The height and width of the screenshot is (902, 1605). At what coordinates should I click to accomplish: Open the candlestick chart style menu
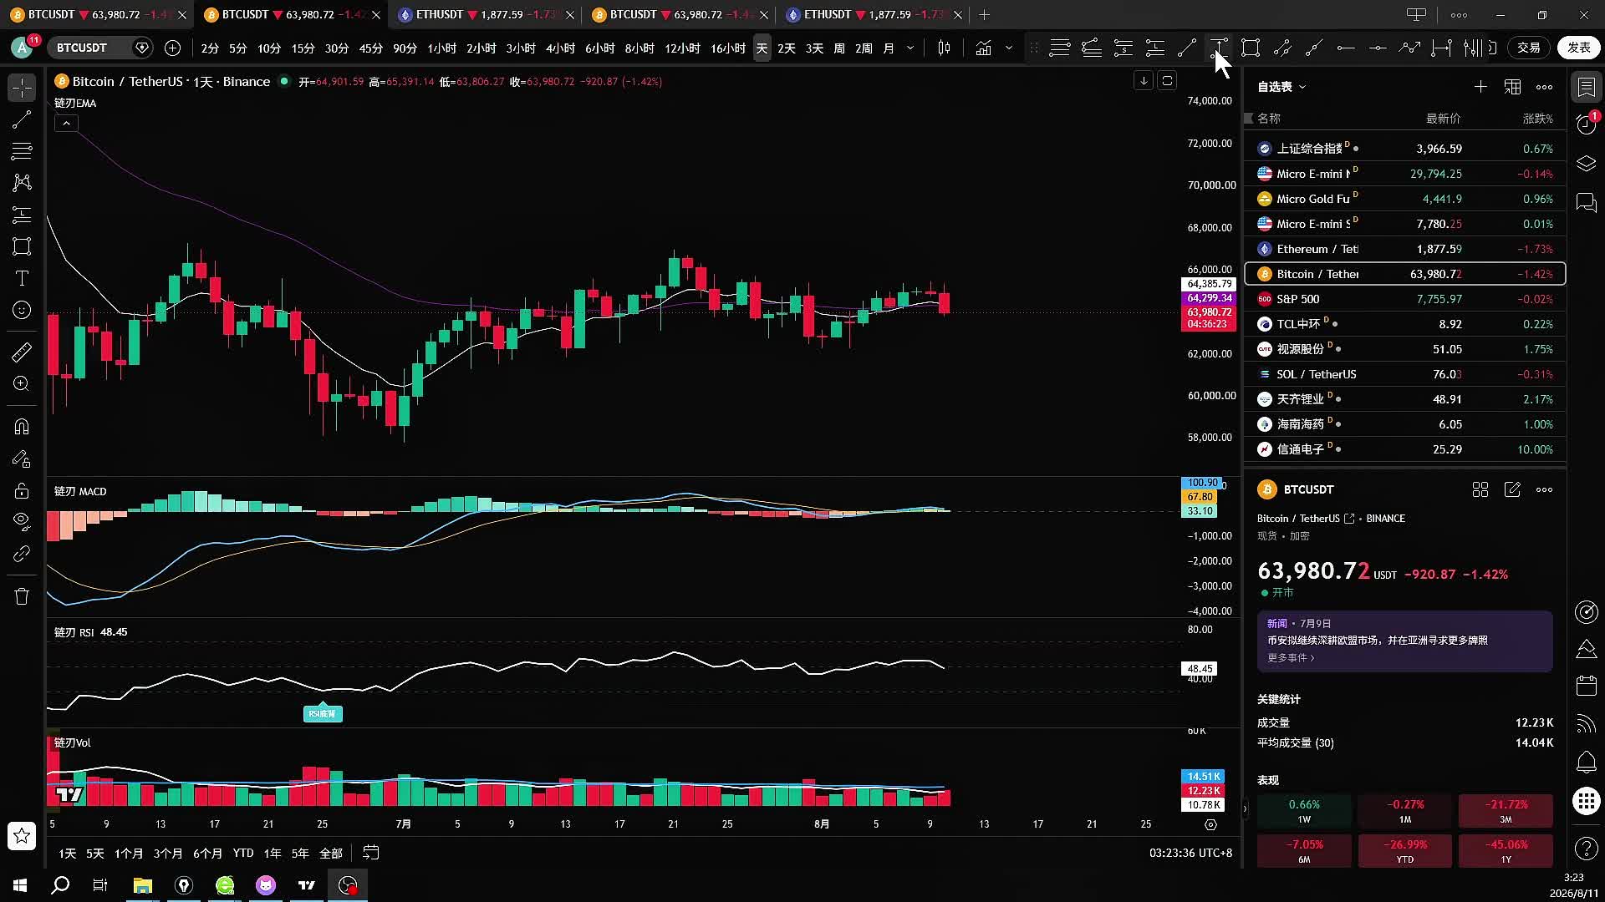(944, 48)
